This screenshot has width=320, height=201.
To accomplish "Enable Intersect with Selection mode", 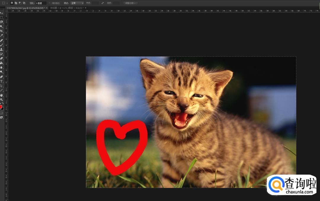I will pos(24,3).
